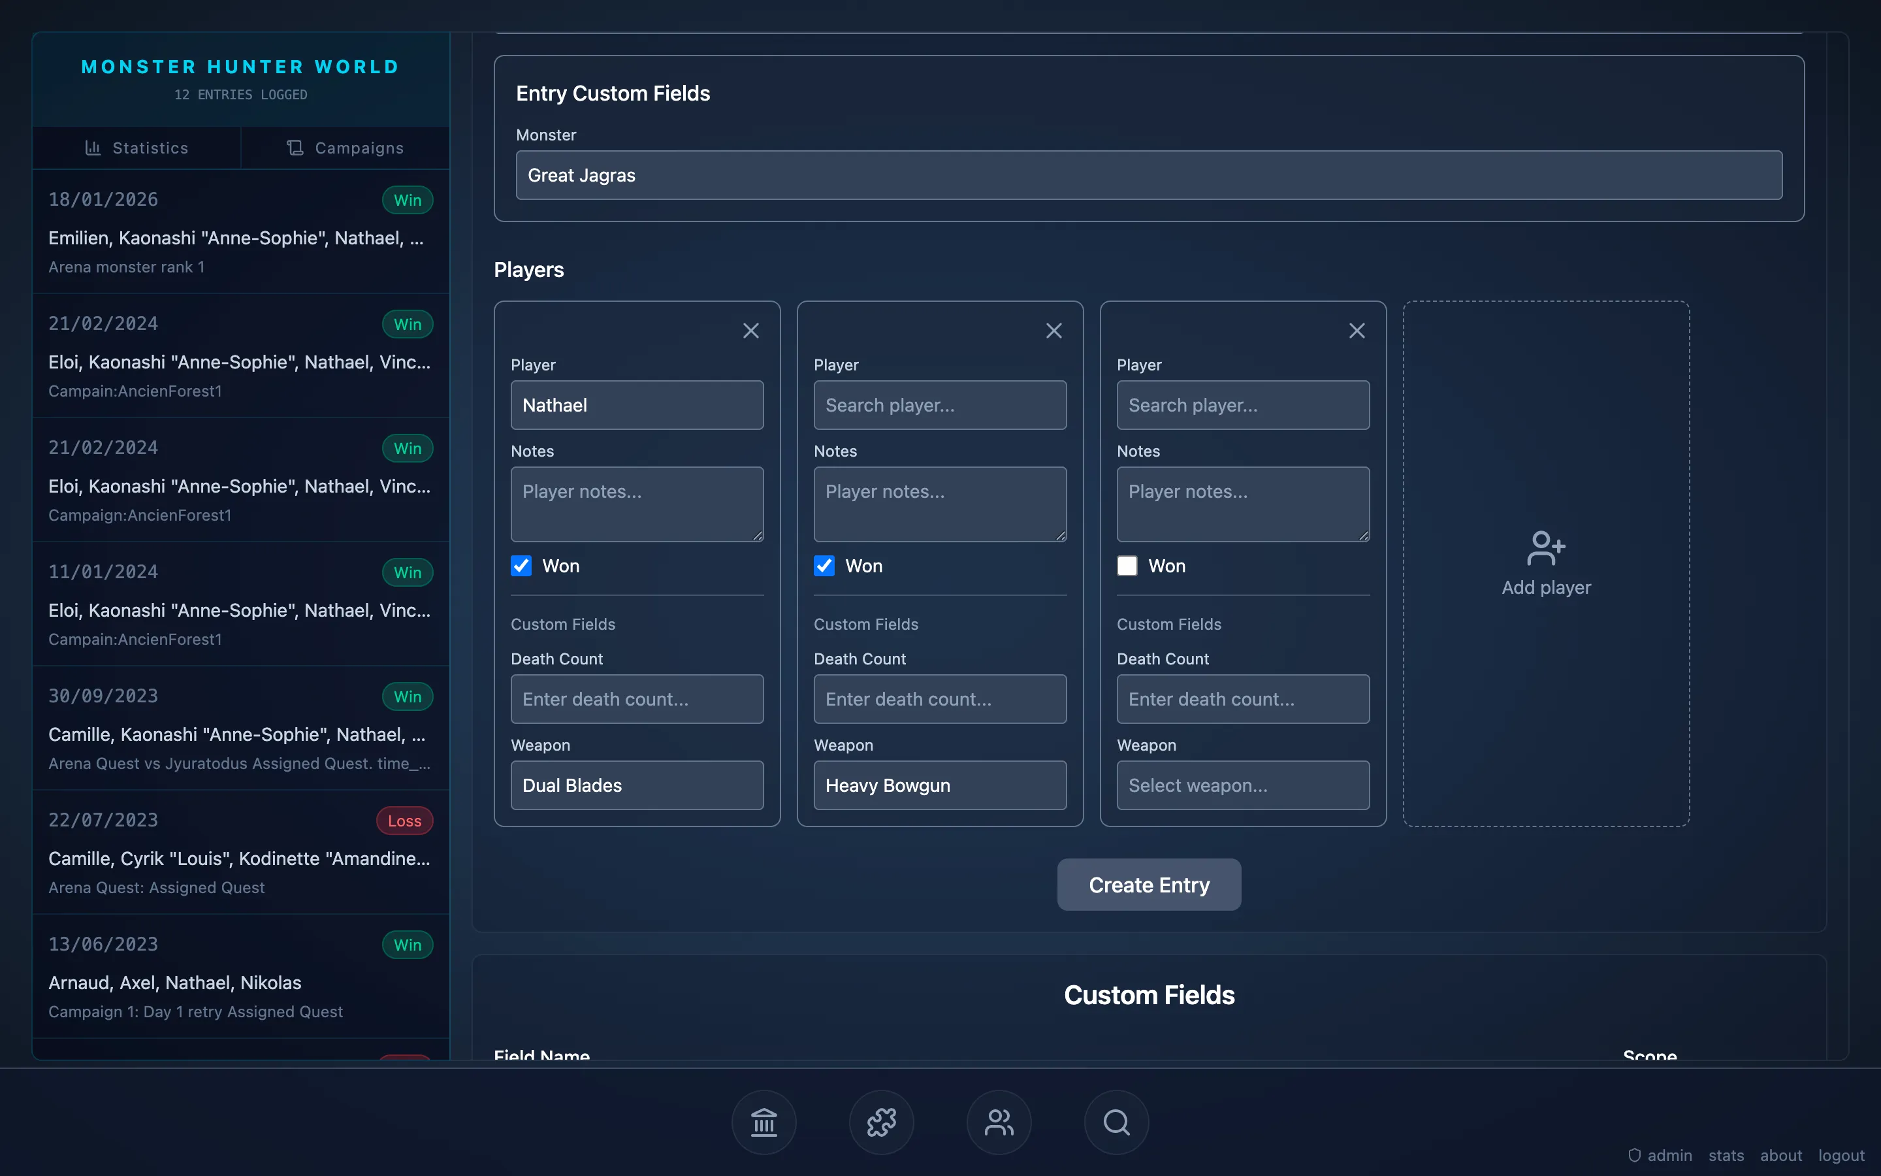The image size is (1881, 1176).
Task: Open the 11/01/2024 entry
Action: click(x=241, y=604)
